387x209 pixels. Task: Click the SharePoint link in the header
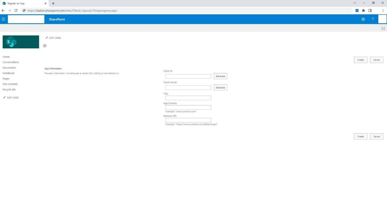click(x=57, y=19)
